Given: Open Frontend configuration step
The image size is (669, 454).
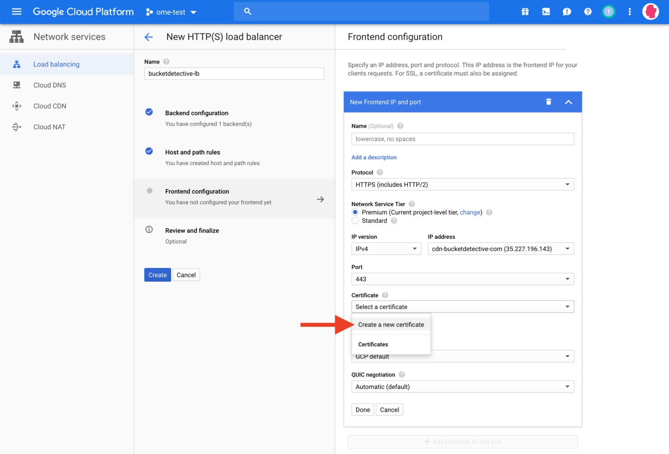Looking at the screenshot, I should click(x=234, y=198).
